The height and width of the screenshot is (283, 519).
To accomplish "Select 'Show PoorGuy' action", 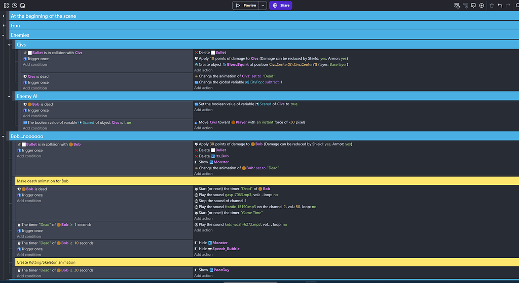I will coord(212,270).
